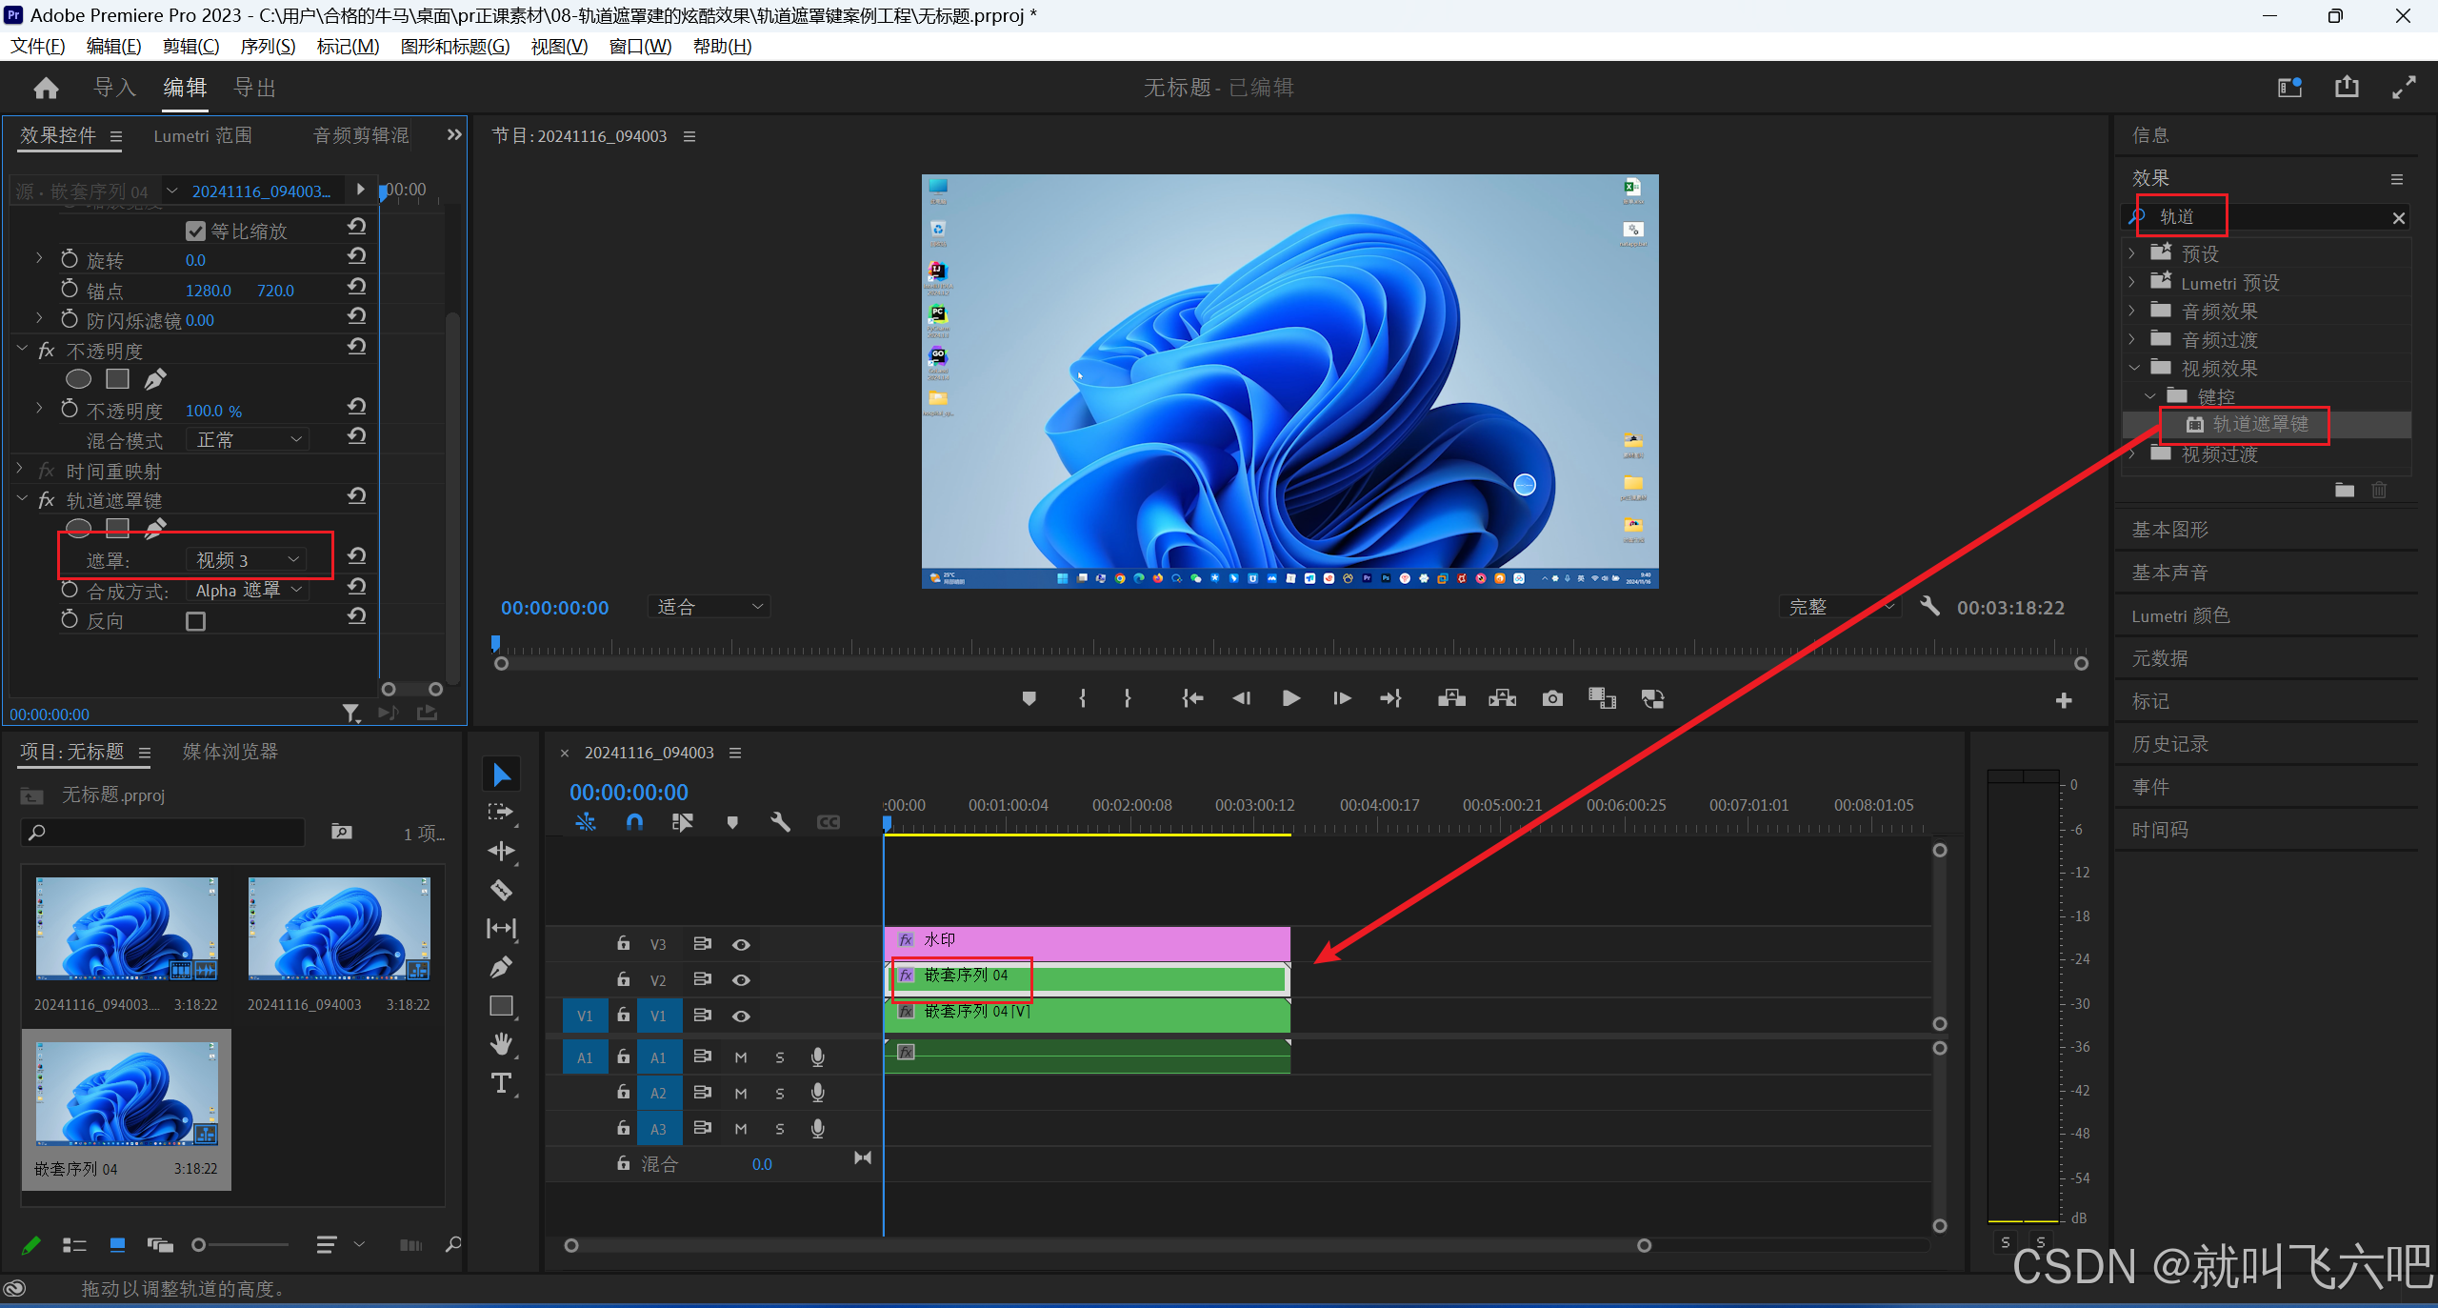Open the 基本图形 panel
Viewport: 2438px width, 1308px height.
pyautogui.click(x=2170, y=529)
